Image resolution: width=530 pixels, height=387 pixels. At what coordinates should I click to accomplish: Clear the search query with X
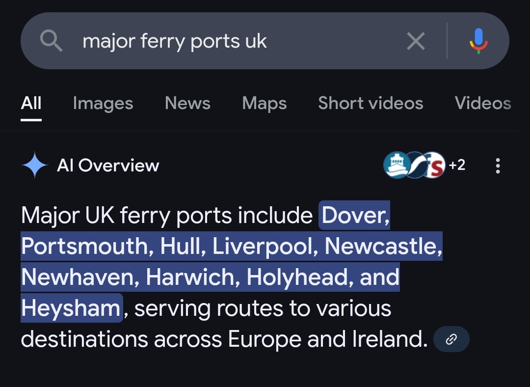click(416, 41)
